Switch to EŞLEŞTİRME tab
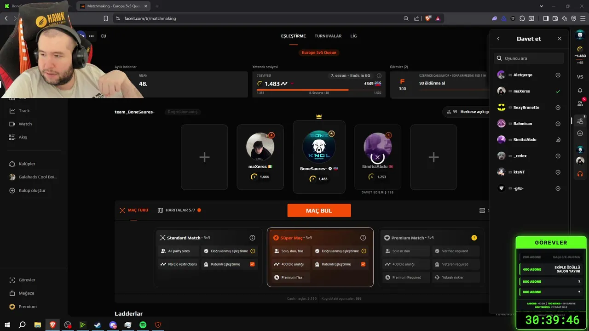 pyautogui.click(x=294, y=36)
